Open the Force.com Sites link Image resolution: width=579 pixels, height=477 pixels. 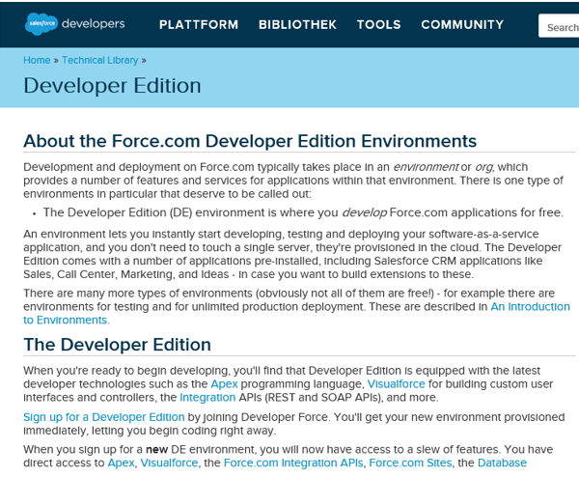411,463
